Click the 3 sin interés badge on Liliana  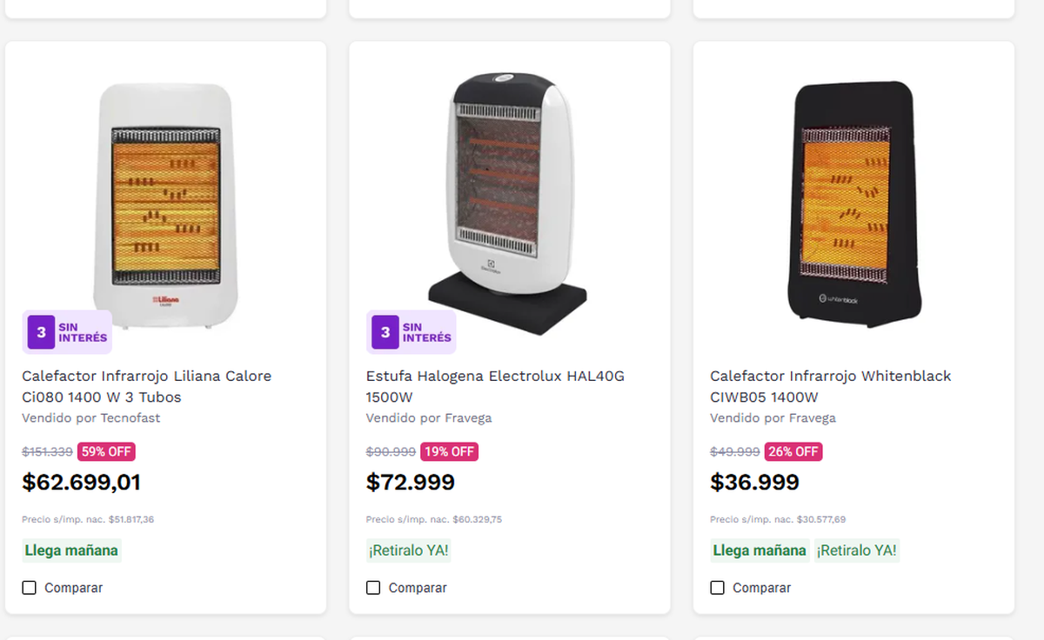(67, 332)
